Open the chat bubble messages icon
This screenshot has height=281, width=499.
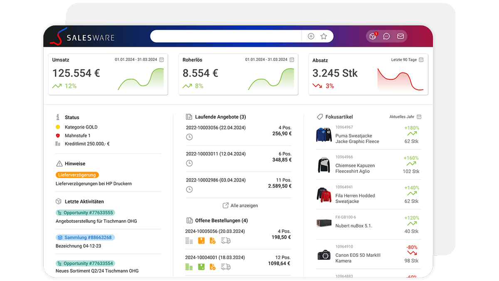point(387,36)
